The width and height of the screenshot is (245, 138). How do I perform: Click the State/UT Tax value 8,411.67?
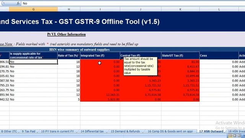(x=180, y=66)
